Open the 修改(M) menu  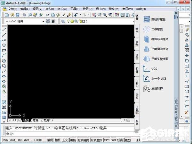click(x=114, y=9)
